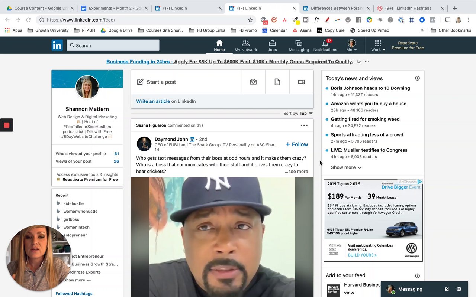The height and width of the screenshot is (297, 476).
Task: Attach a document to a post
Action: pos(277,82)
